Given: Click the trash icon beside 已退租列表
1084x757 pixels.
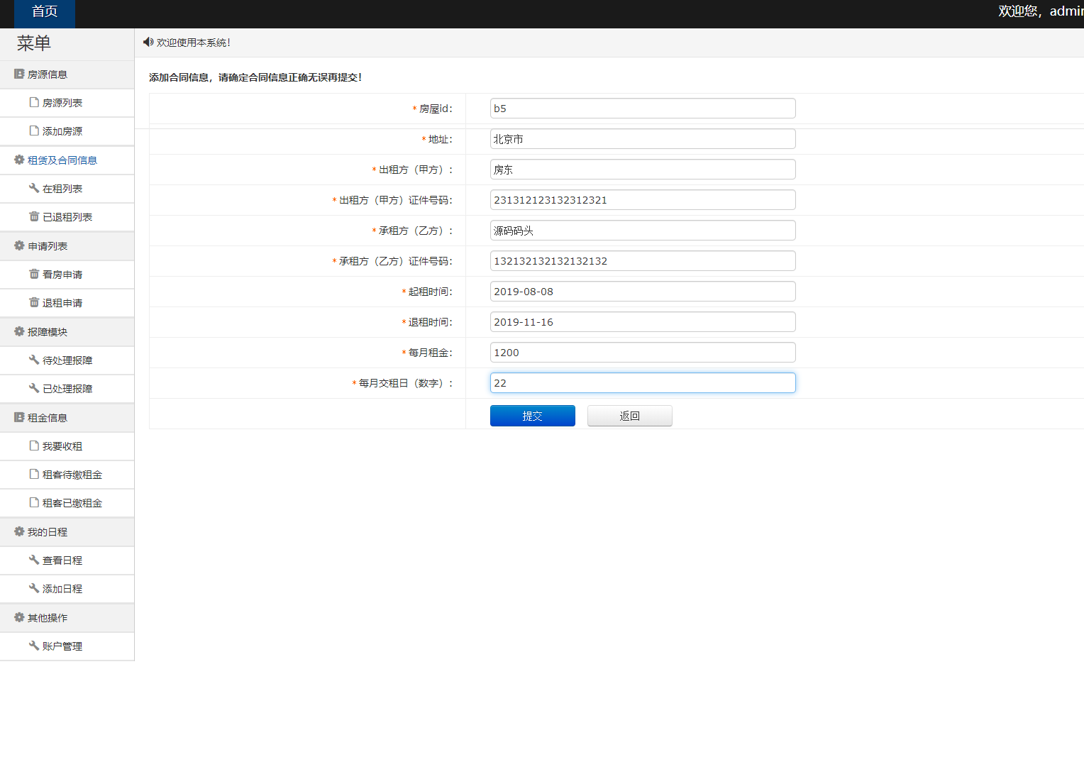Looking at the screenshot, I should click(x=33, y=216).
